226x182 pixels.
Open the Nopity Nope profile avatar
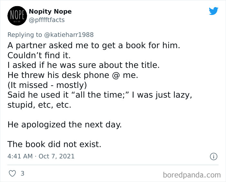16,16
